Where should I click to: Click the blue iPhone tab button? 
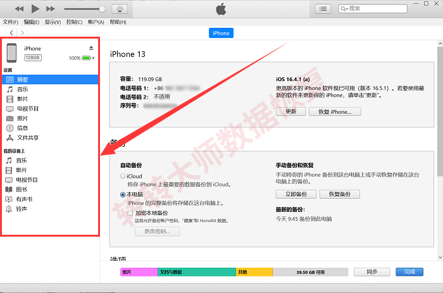(x=221, y=33)
